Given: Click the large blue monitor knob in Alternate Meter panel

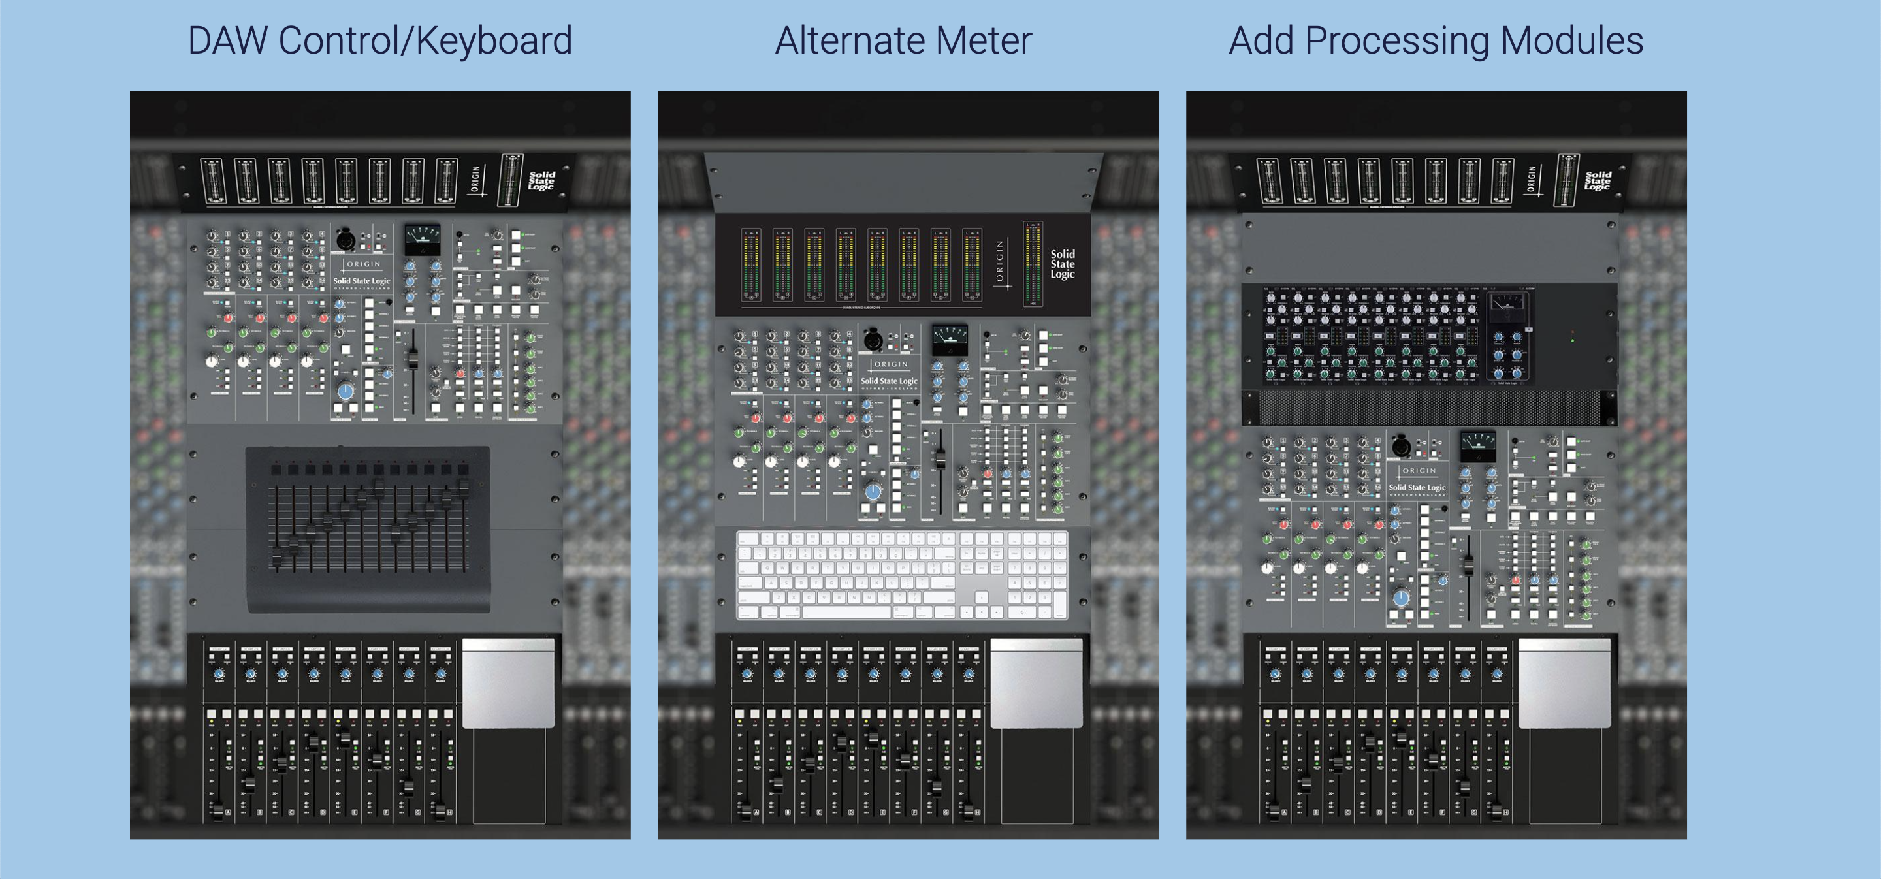Looking at the screenshot, I should coord(873,491).
